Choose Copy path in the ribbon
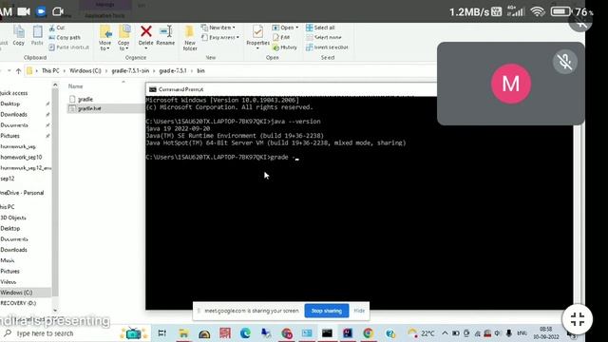 pyautogui.click(x=65, y=38)
